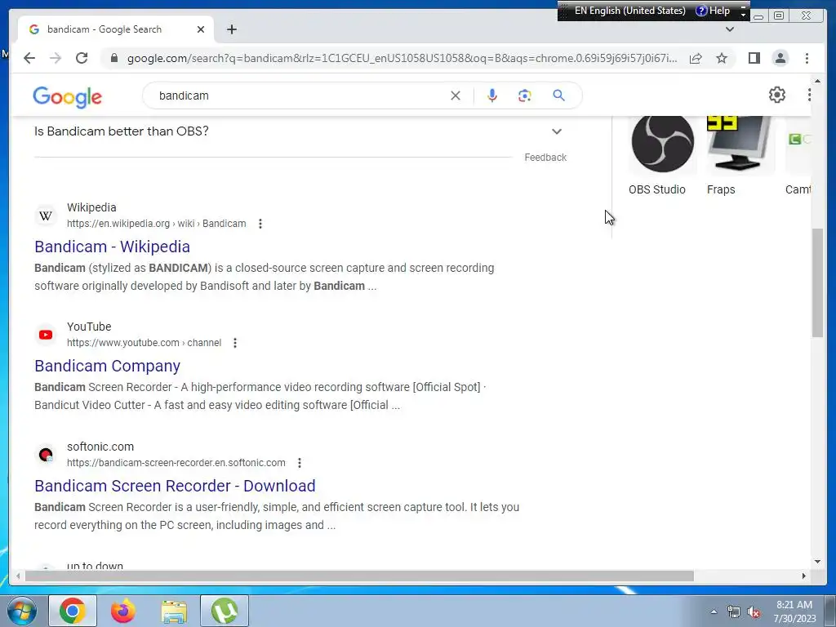Open Bandicam Screen Recorder - Download link
Viewport: 836px width, 627px height.
pos(175,487)
